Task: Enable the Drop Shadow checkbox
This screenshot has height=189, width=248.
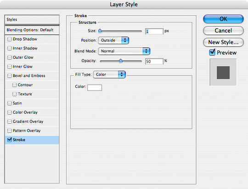Action: pyautogui.click(x=10, y=39)
